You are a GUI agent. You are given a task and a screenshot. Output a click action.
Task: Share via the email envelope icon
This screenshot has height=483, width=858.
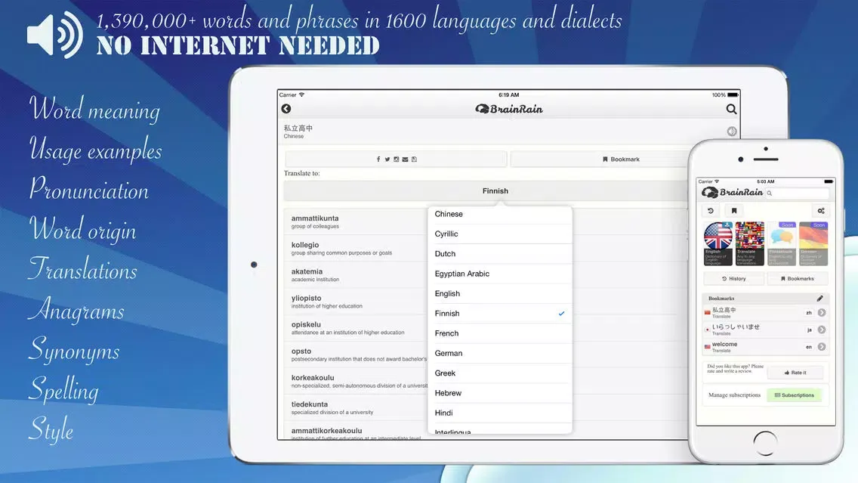[x=405, y=159]
